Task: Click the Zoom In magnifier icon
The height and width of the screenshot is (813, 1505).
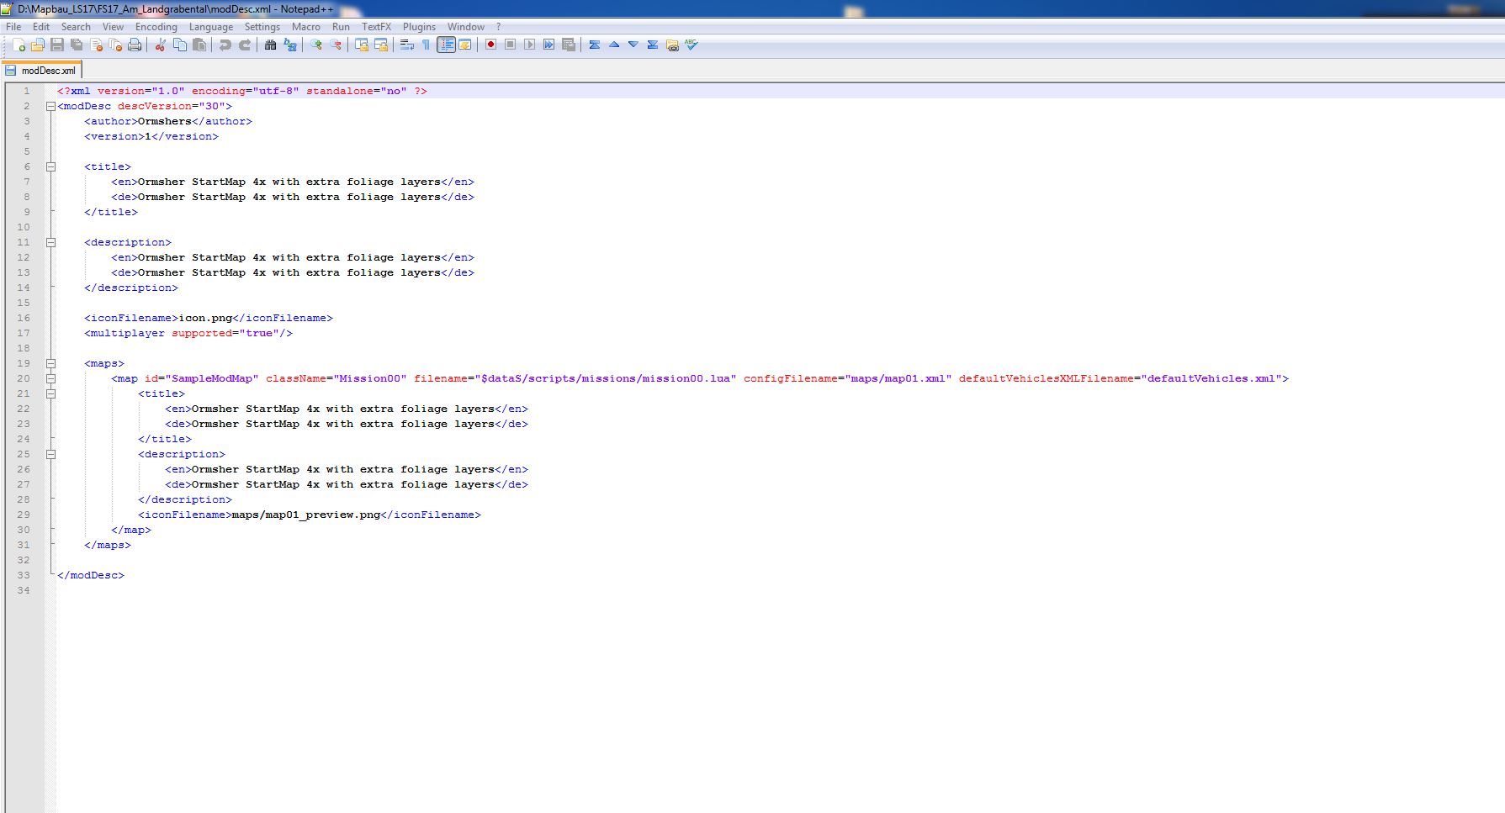Action: pos(316,45)
